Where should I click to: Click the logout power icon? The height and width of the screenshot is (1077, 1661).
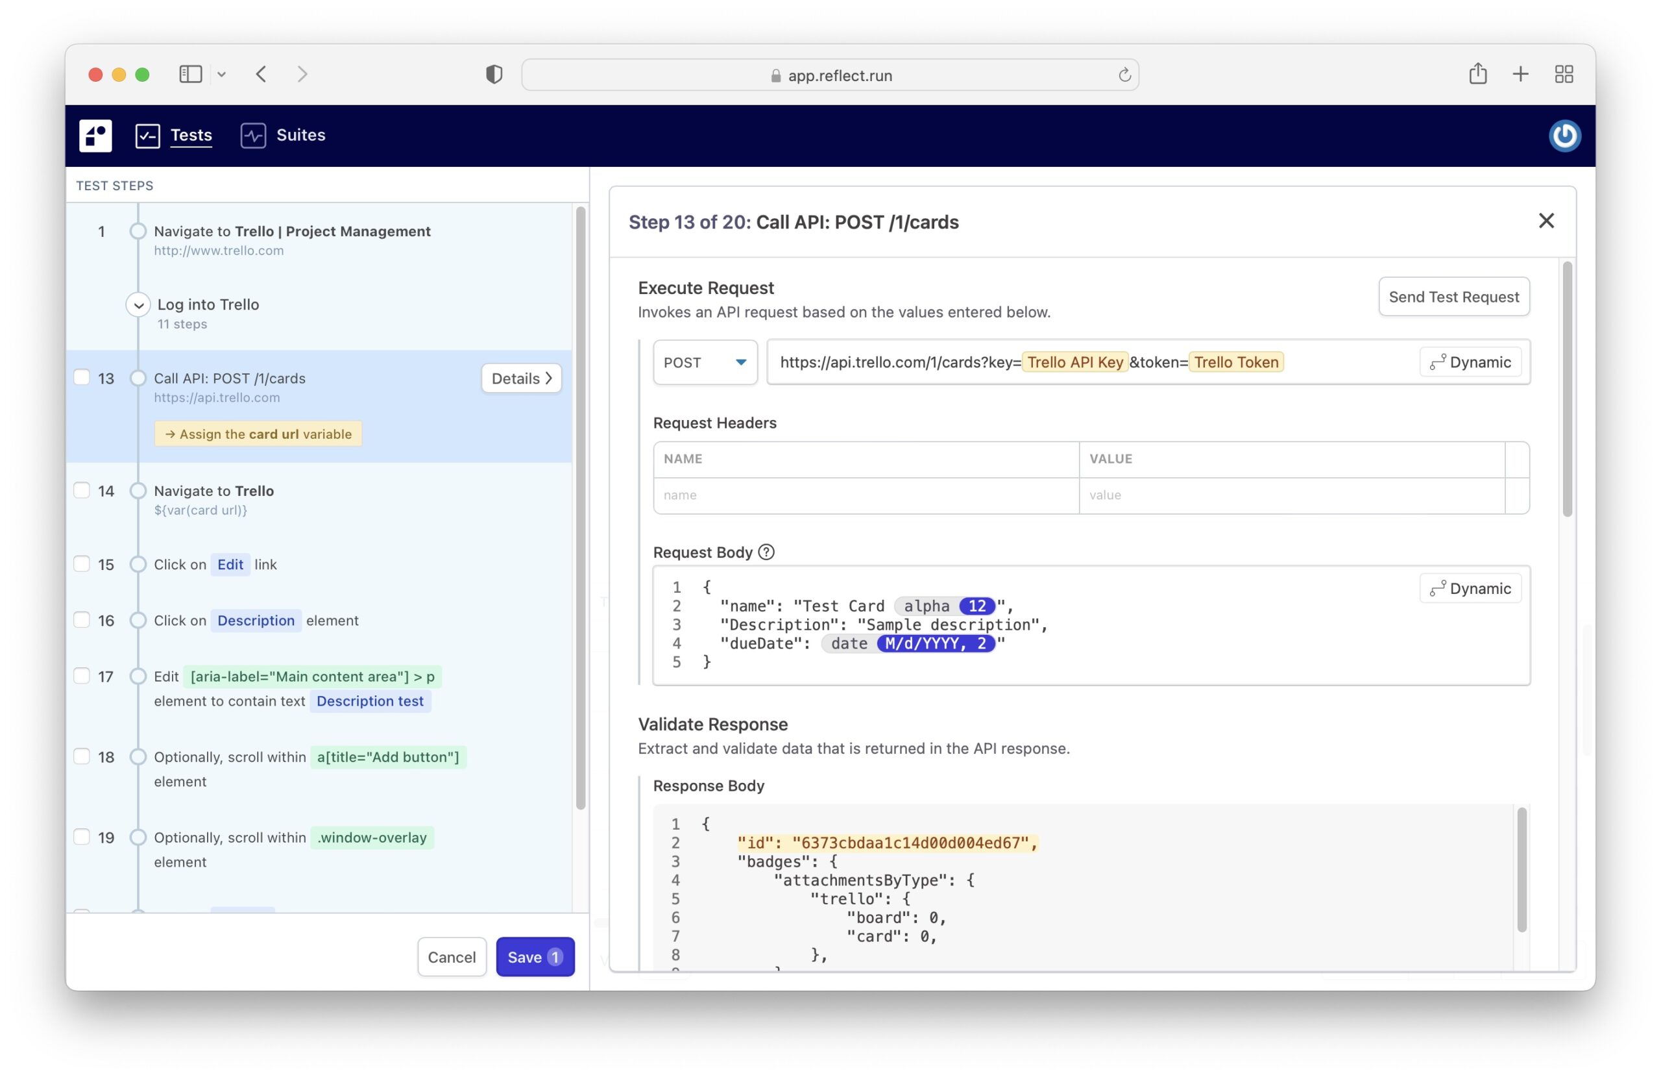click(x=1565, y=136)
